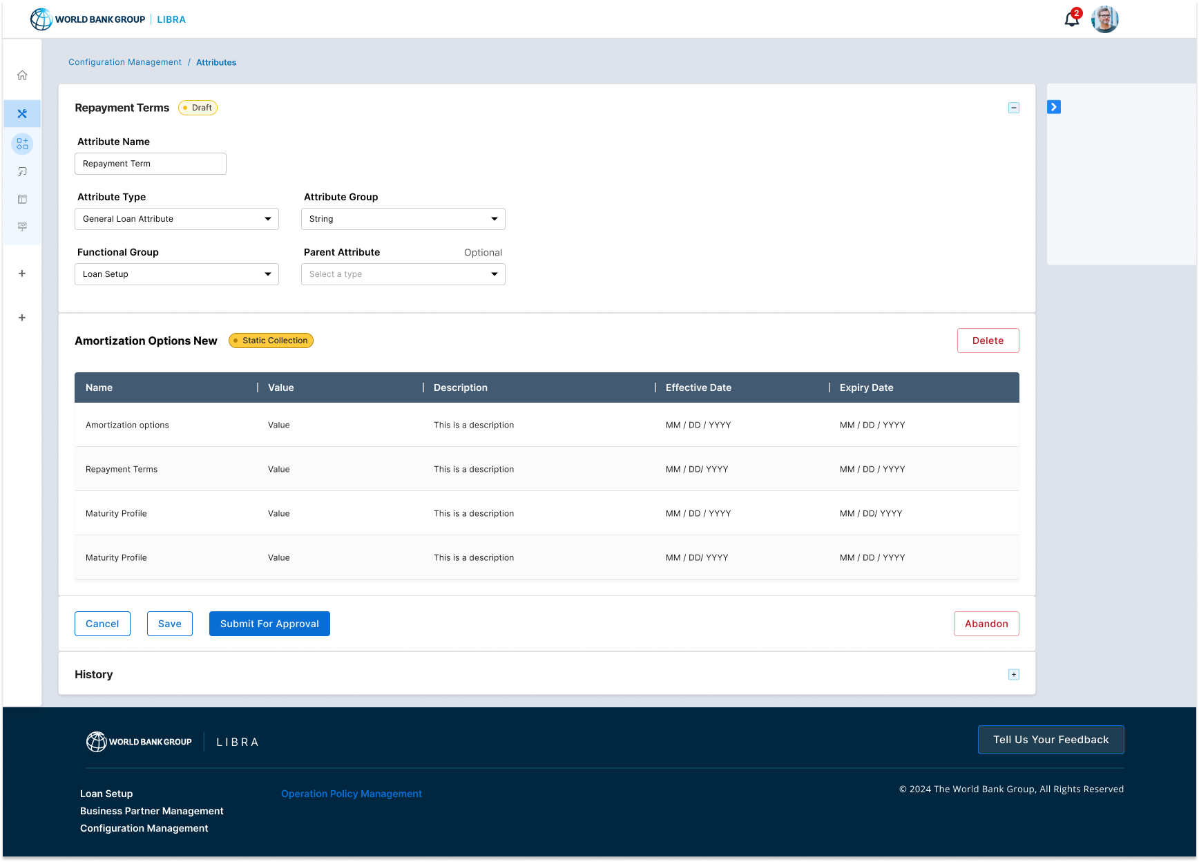
Task: Click the home icon in sidebar
Action: click(22, 75)
